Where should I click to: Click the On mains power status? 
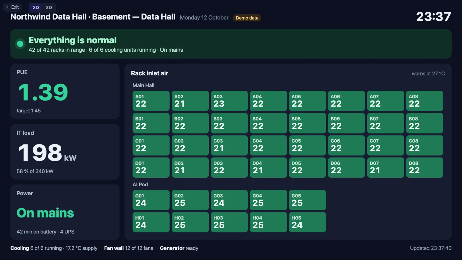(x=45, y=213)
